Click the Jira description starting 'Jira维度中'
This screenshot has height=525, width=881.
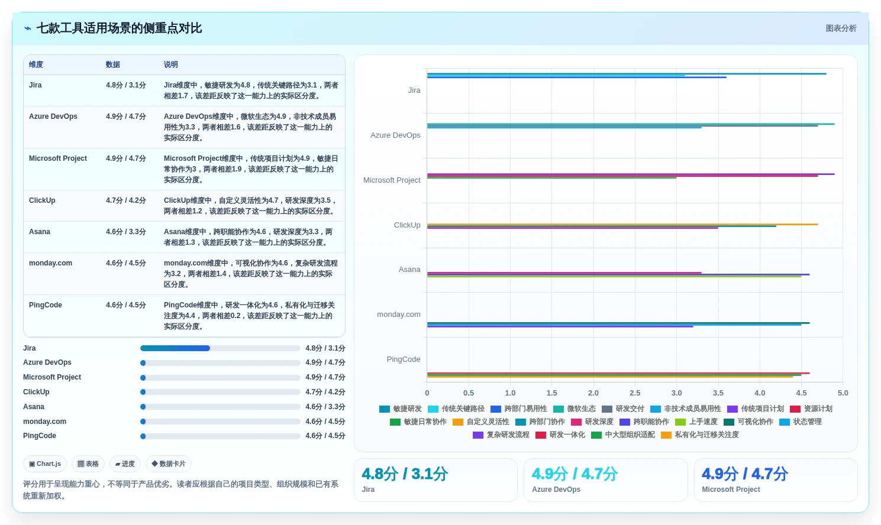click(x=251, y=90)
